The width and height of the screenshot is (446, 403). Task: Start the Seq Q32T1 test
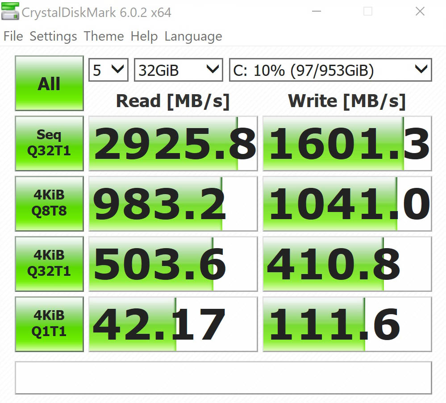(49, 143)
